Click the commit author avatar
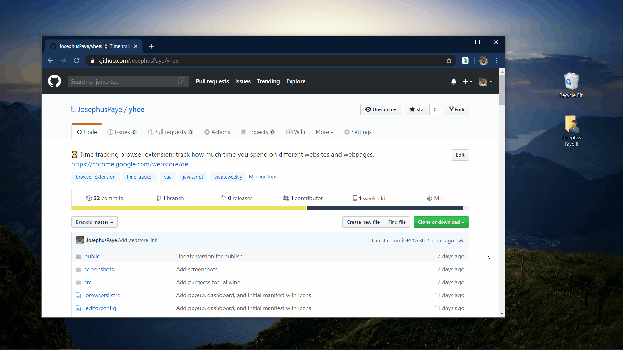The width and height of the screenshot is (623, 350). [x=80, y=240]
